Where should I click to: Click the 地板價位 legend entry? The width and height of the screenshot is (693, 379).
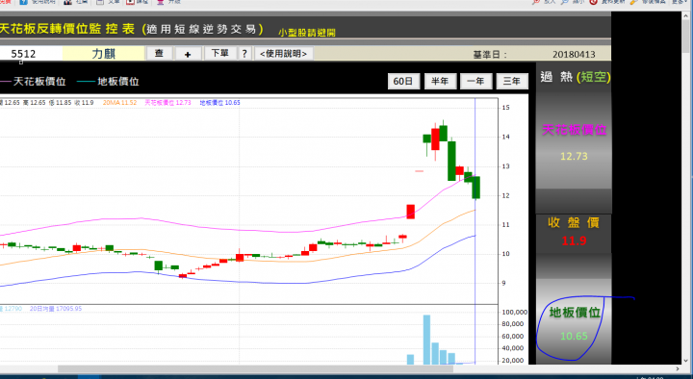(108, 82)
